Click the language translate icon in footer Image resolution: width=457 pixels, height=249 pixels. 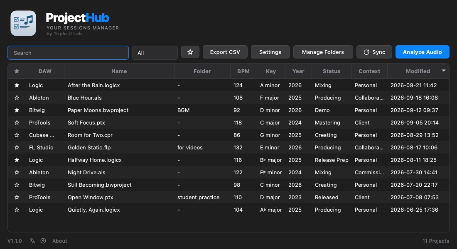(32, 241)
